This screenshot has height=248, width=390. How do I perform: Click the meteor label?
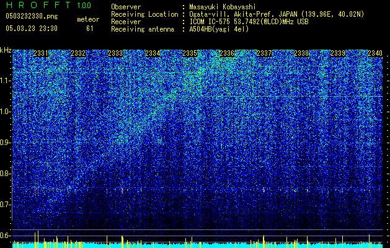(x=88, y=19)
